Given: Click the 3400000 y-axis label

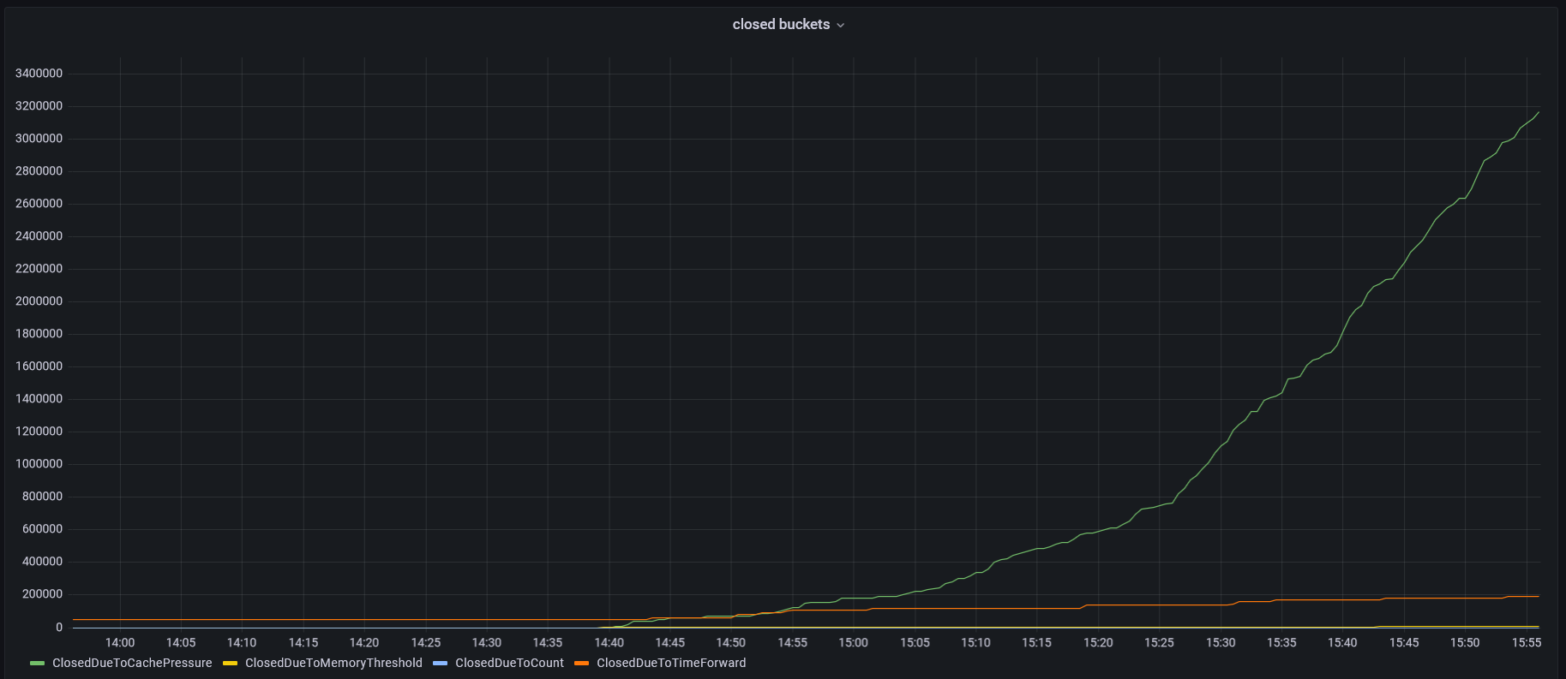Looking at the screenshot, I should click(39, 74).
